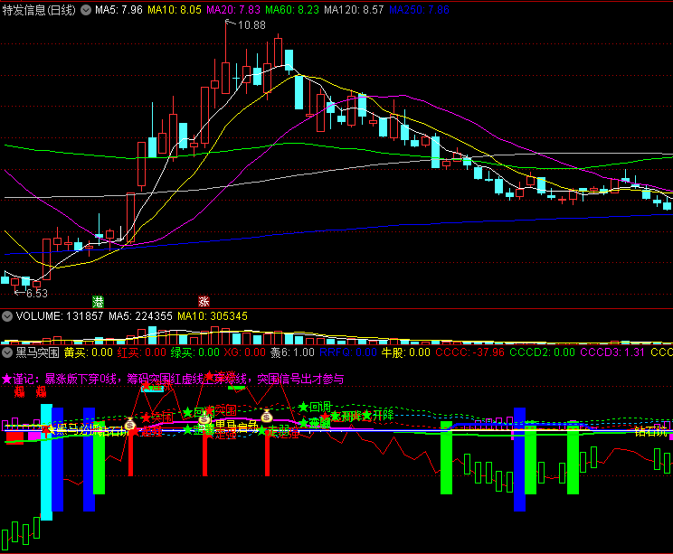The height and width of the screenshot is (554, 673).
Task: Click the 牛股: 0.00 value
Action: [405, 352]
